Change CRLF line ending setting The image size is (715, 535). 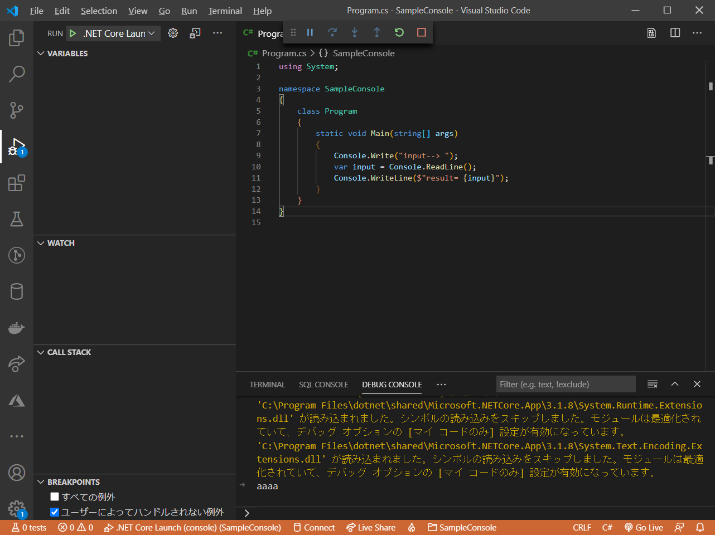coord(582,528)
